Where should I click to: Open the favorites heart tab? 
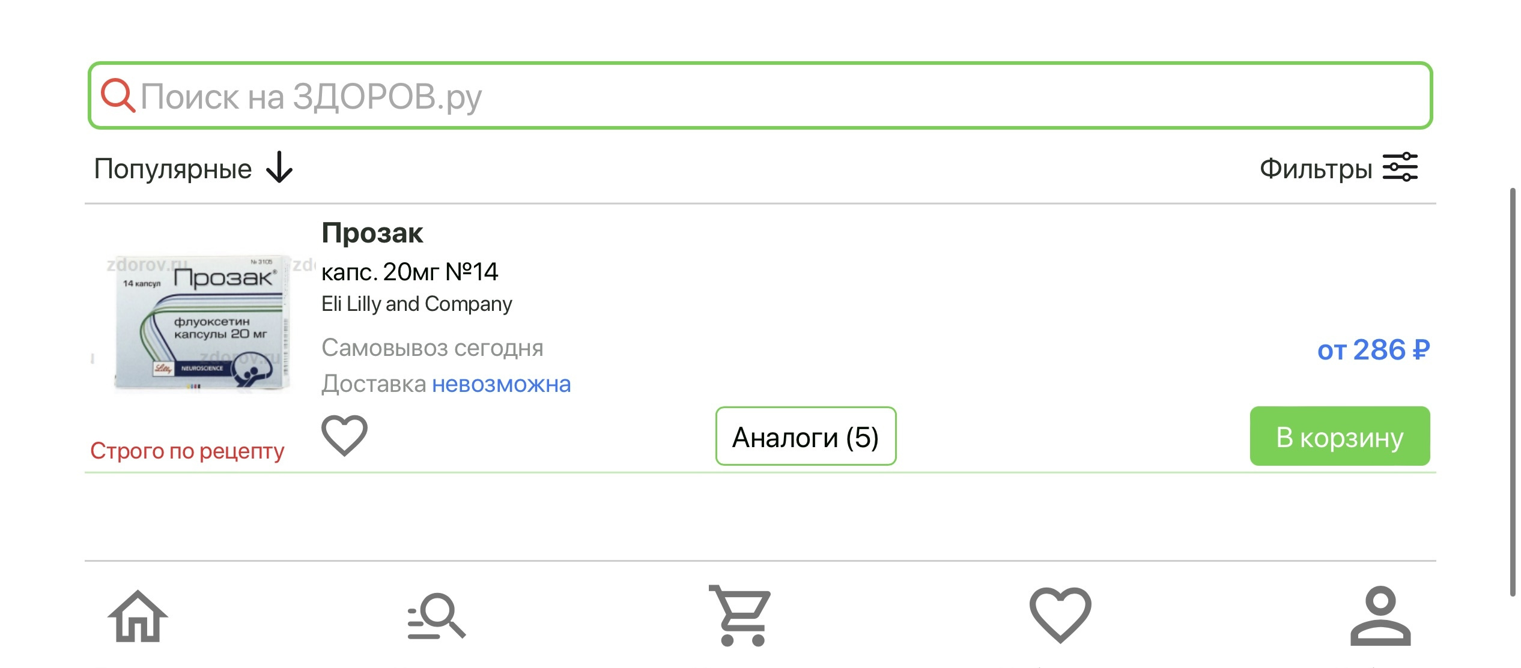click(1060, 615)
